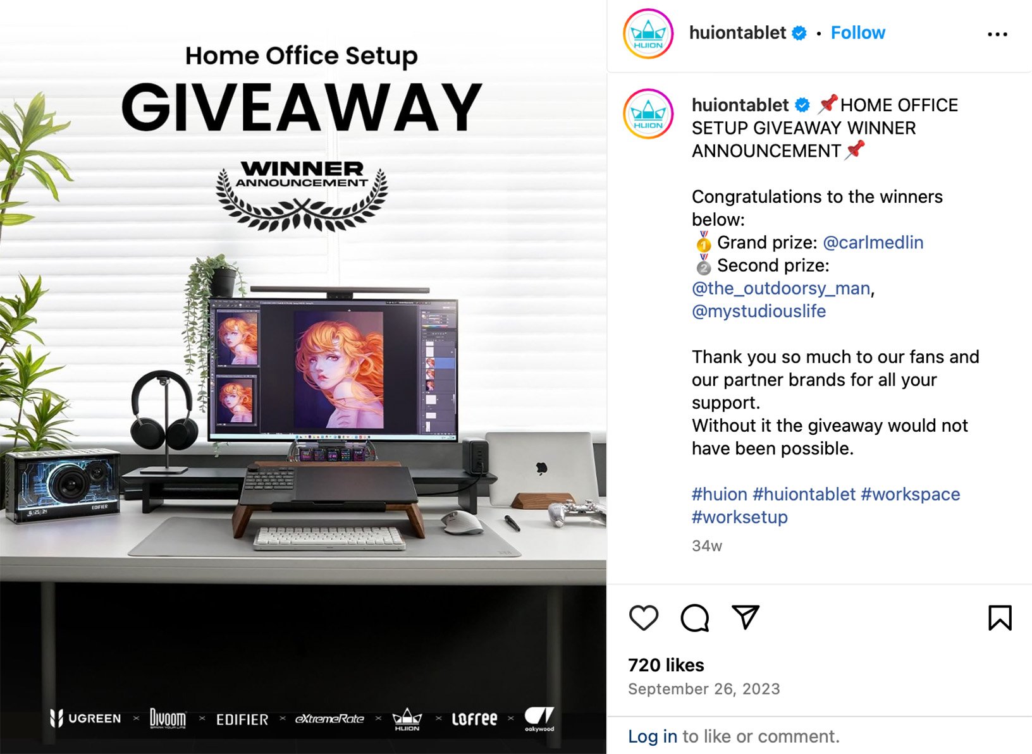Click the Huion profile avatar in header
This screenshot has height=754, width=1032.
648,33
